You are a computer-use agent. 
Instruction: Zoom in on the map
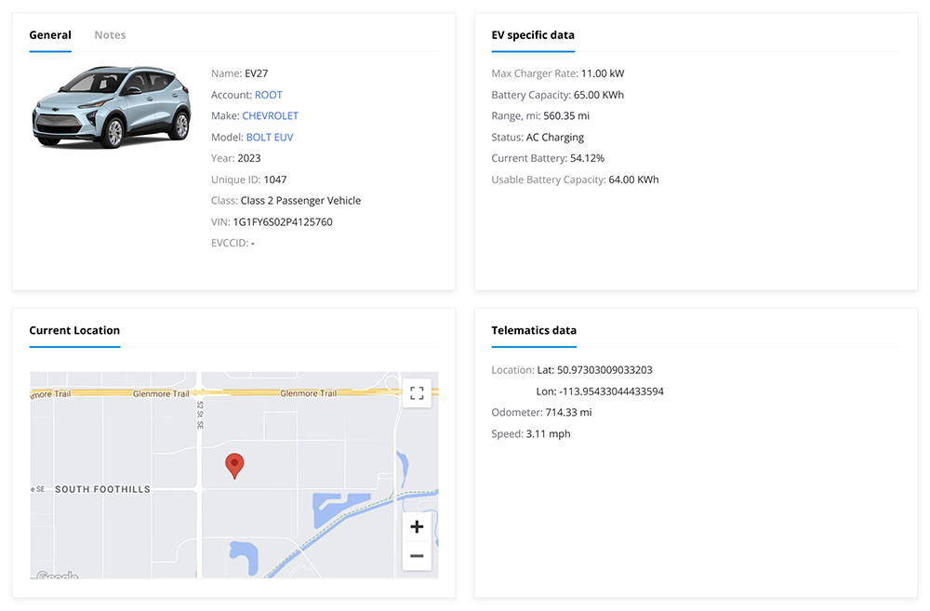(417, 526)
